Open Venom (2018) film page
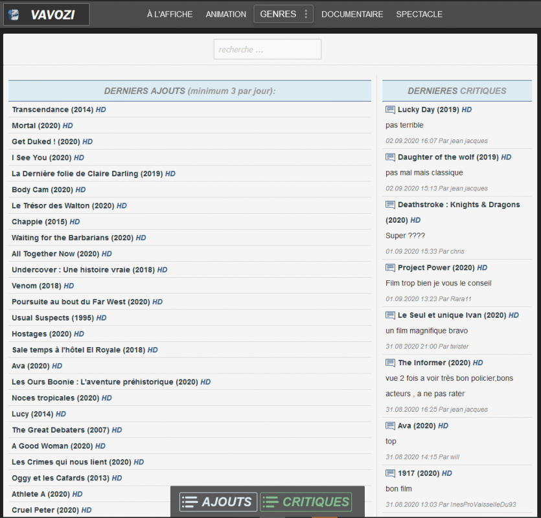The width and height of the screenshot is (541, 518). [x=43, y=286]
